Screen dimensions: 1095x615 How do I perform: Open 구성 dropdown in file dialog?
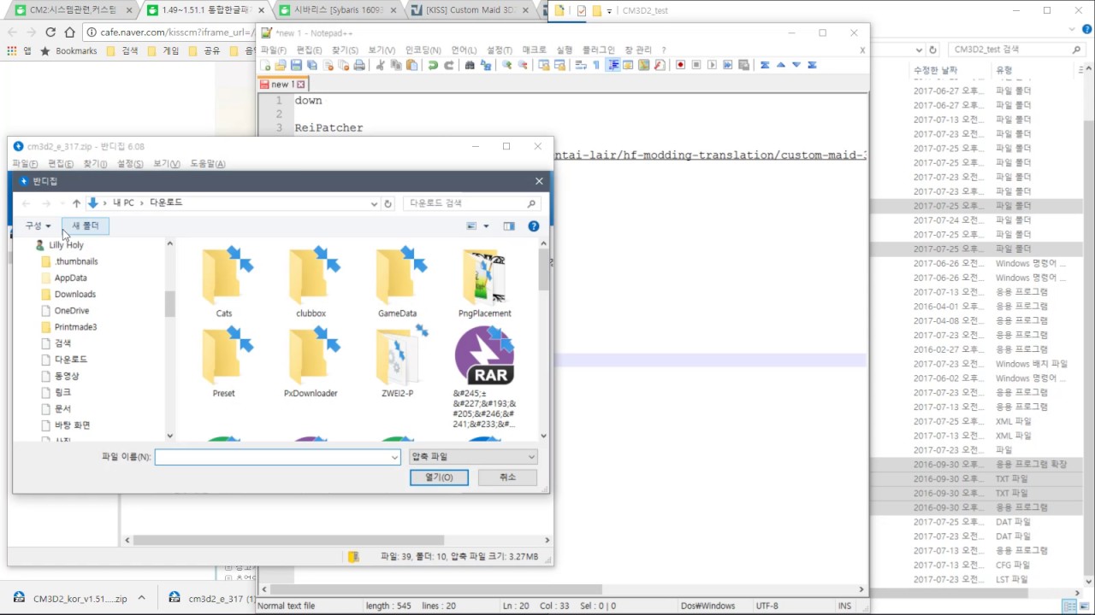[x=38, y=225]
